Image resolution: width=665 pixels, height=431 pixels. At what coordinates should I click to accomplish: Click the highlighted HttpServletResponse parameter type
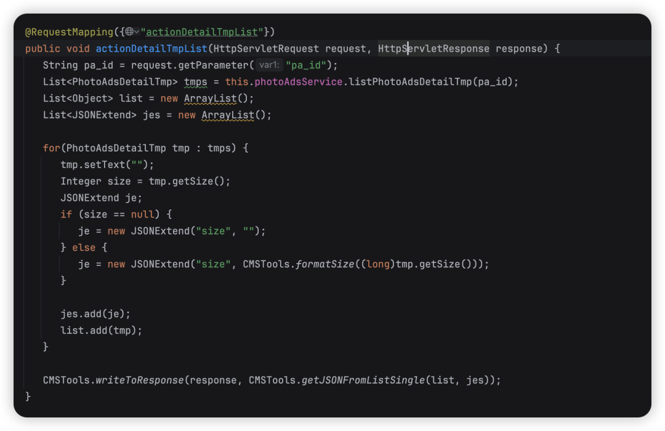coord(433,49)
